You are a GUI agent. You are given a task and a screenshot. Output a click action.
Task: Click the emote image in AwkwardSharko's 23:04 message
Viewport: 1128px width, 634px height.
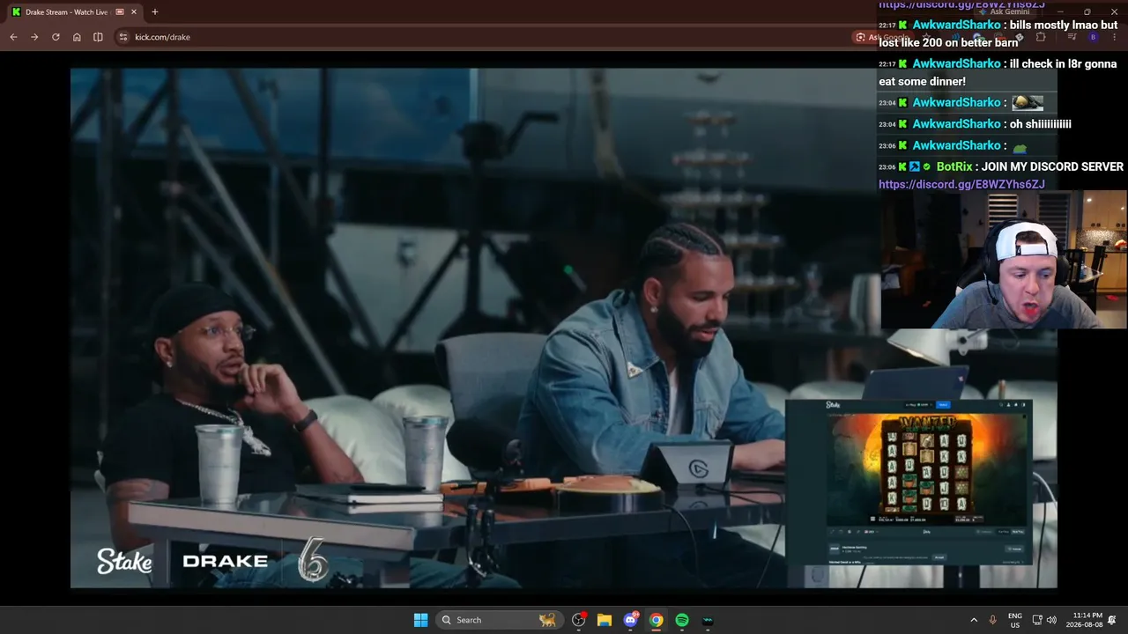pyautogui.click(x=1028, y=103)
